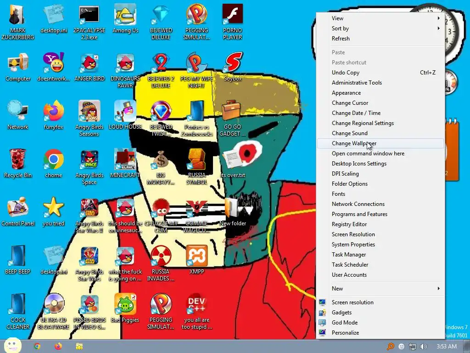Select the 2PACALYPSE 2.3.exe icon
Screen dimensions: 470x353
89,22
